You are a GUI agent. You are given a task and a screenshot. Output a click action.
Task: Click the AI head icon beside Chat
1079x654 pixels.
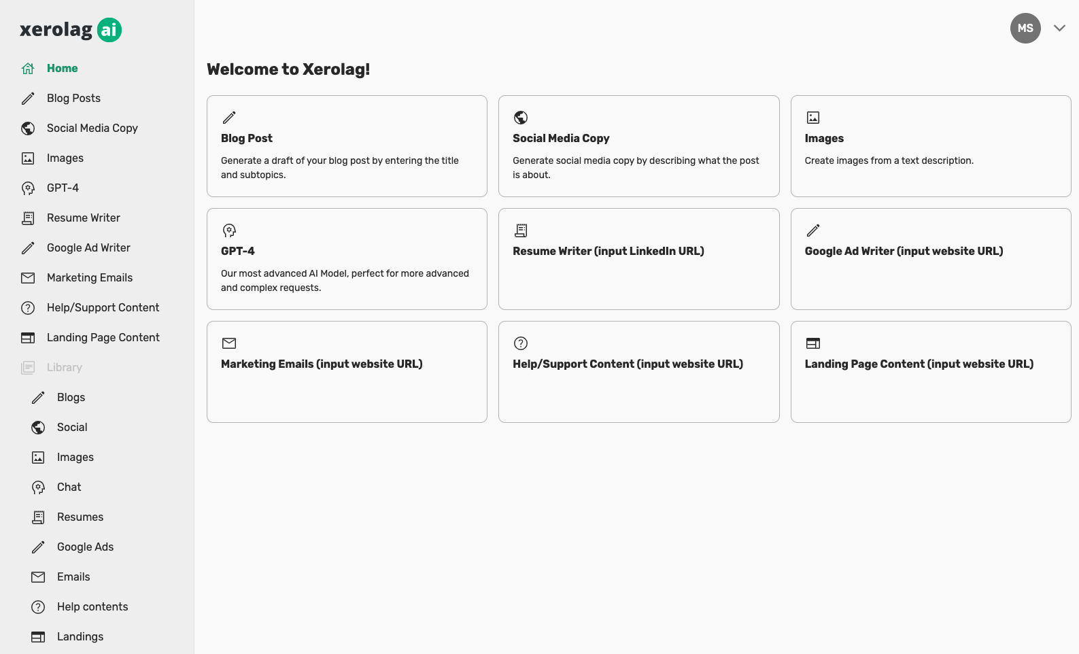click(38, 487)
